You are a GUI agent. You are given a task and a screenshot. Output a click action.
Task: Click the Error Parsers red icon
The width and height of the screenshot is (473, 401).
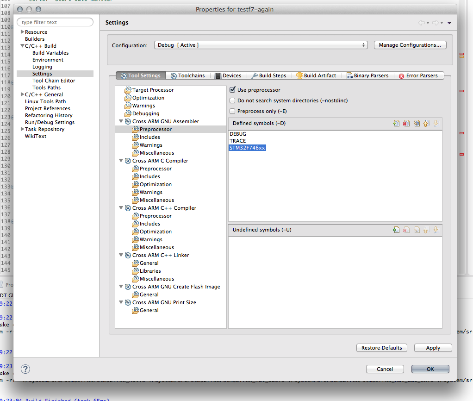tap(401, 76)
